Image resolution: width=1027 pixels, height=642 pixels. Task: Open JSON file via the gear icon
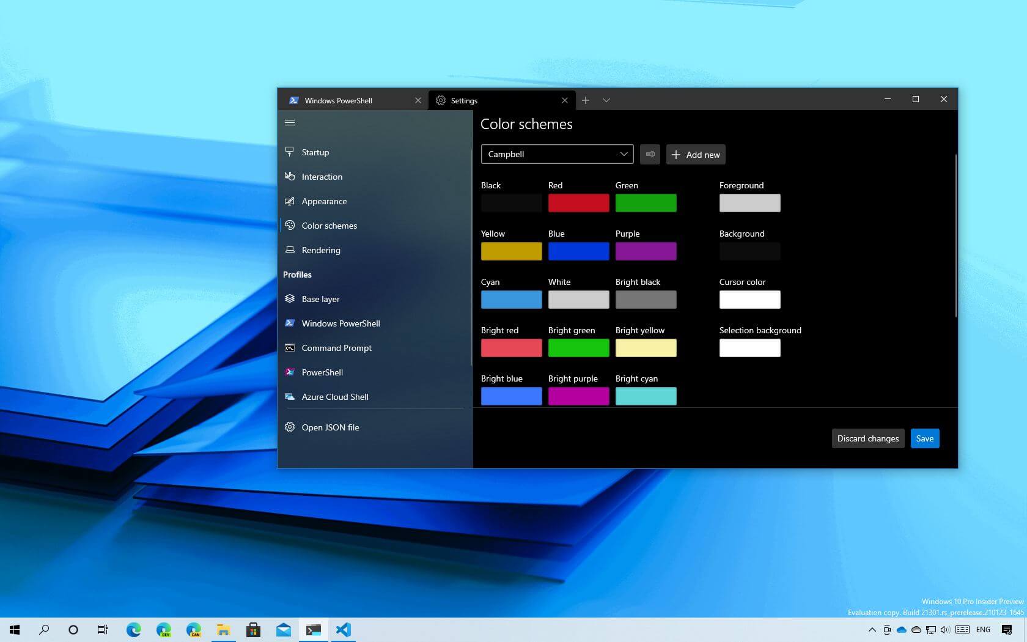(290, 427)
